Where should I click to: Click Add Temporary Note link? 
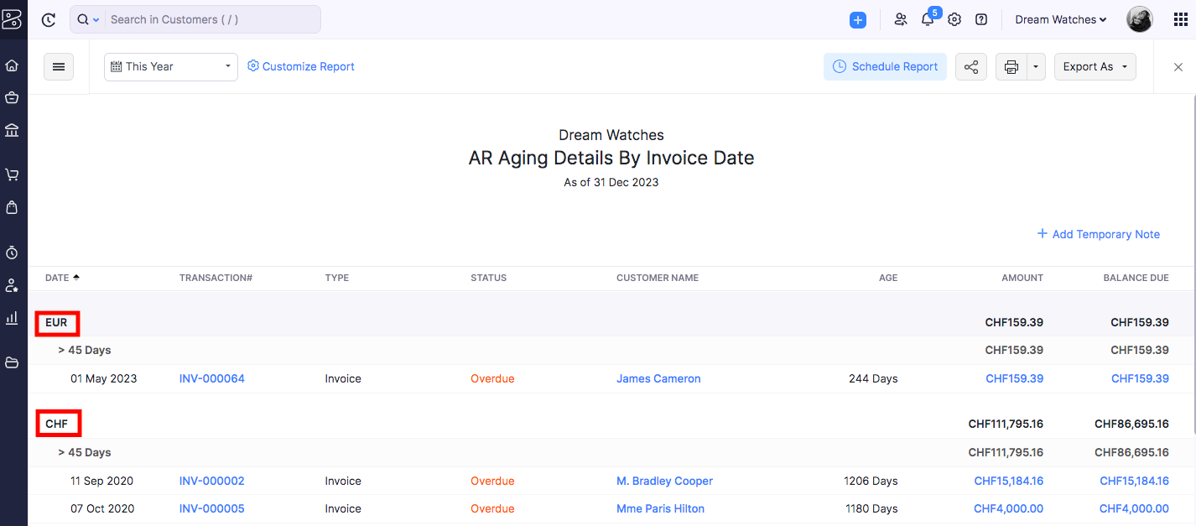point(1099,234)
